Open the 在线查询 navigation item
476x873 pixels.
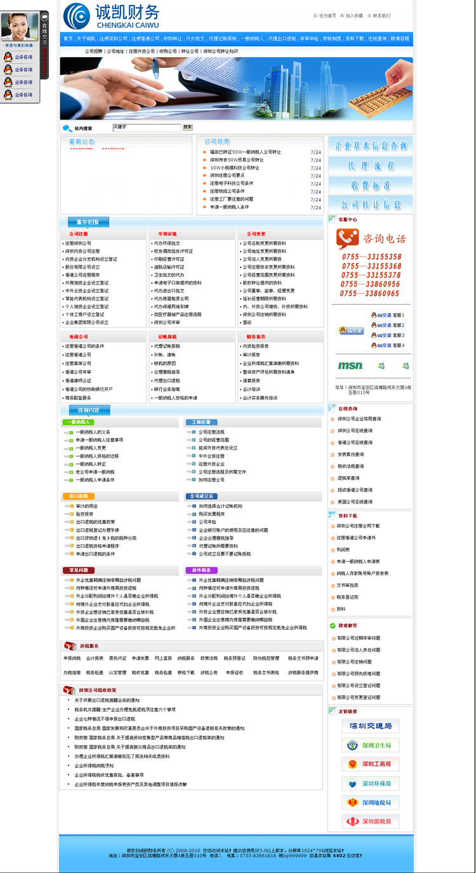[x=377, y=39]
